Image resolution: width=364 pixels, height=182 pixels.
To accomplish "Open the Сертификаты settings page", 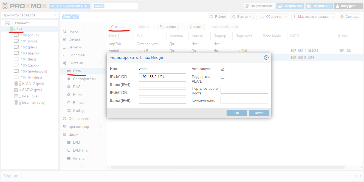I will pyautogui.click(x=84, y=79).
